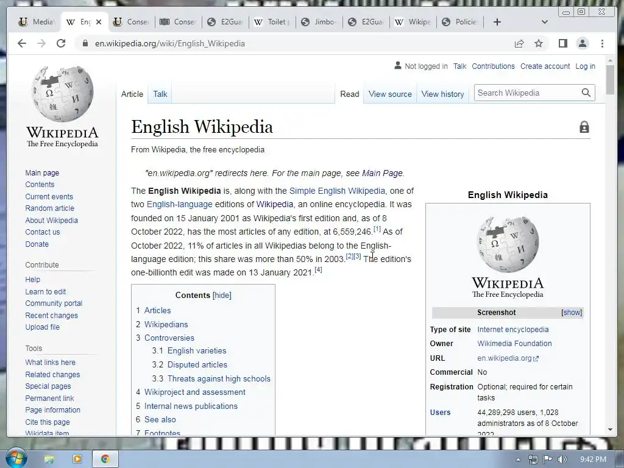Click the taskbar clock showing 9:42 PM

point(593,459)
